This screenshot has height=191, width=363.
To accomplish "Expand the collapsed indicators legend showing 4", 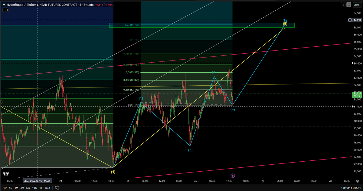I will (x=5, y=10).
